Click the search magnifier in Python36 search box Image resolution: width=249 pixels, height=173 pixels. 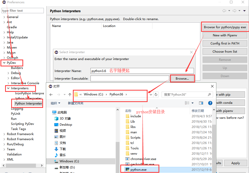click(209, 94)
